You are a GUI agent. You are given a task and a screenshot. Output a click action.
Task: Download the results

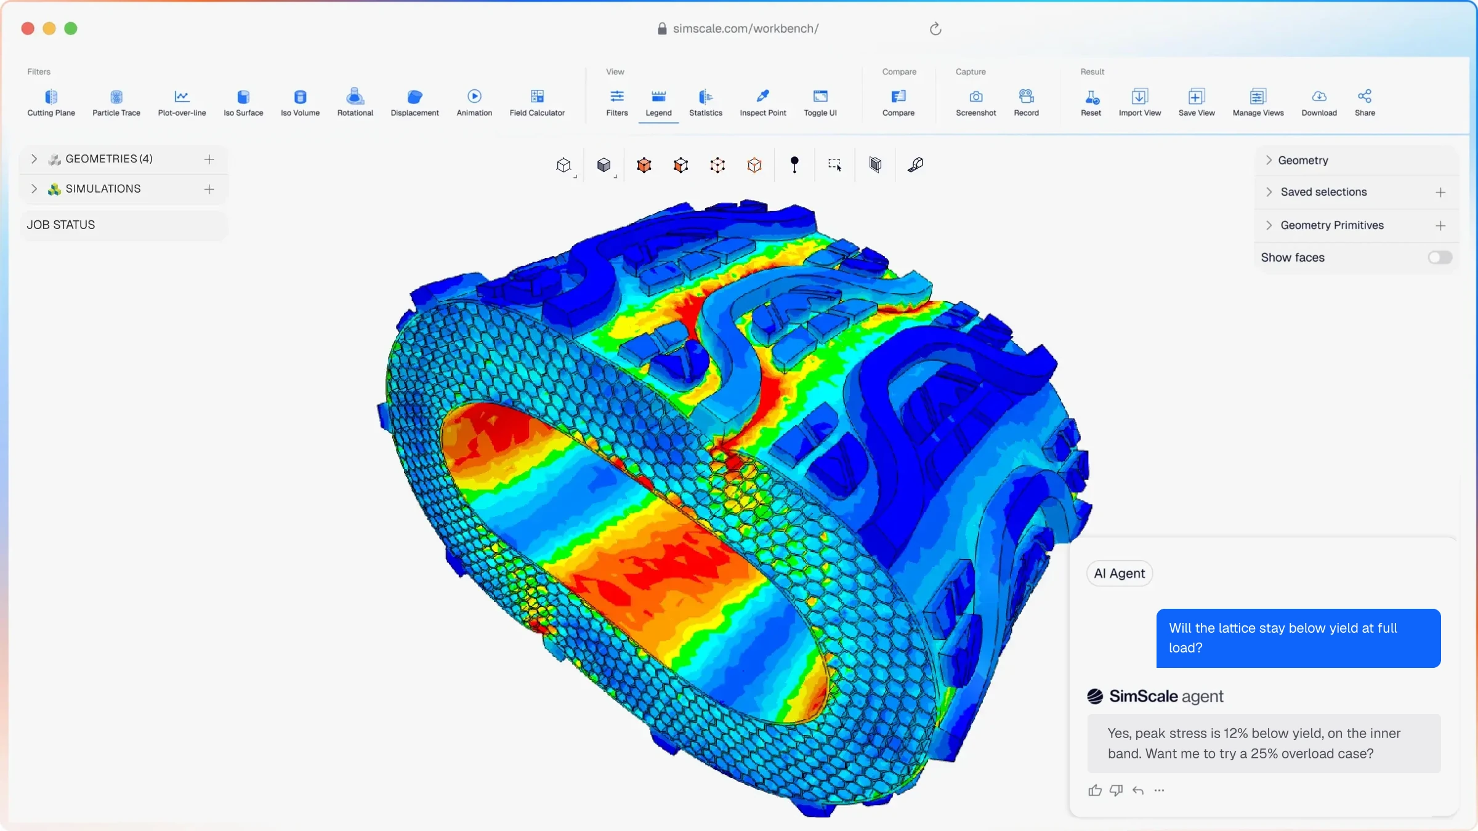[x=1319, y=103]
